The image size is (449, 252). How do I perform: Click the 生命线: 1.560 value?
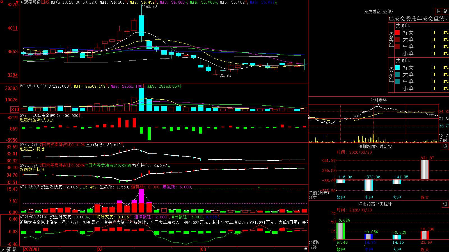click(114, 187)
